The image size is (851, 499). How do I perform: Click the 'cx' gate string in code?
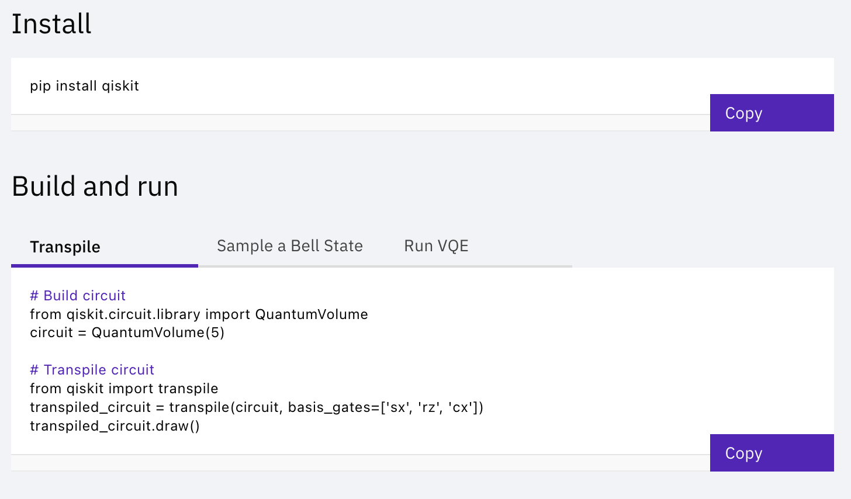[x=461, y=407]
